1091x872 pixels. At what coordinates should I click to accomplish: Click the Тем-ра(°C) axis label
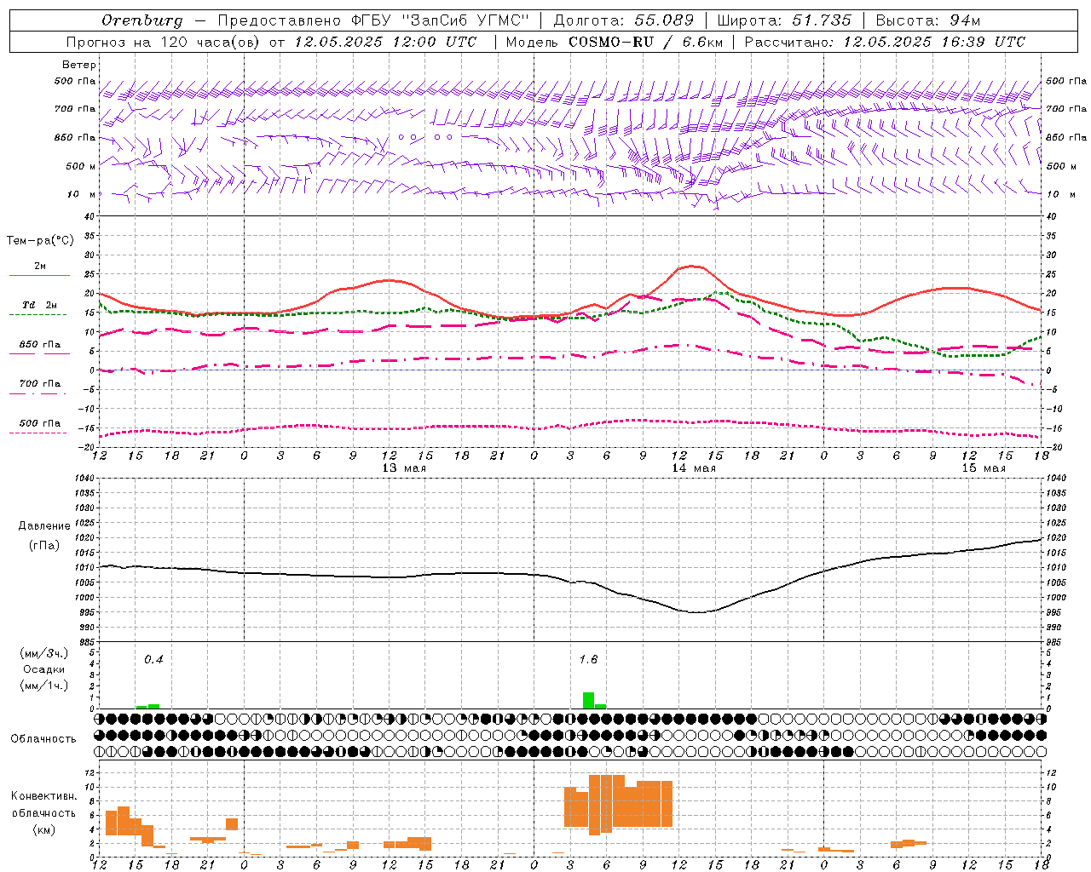click(40, 241)
